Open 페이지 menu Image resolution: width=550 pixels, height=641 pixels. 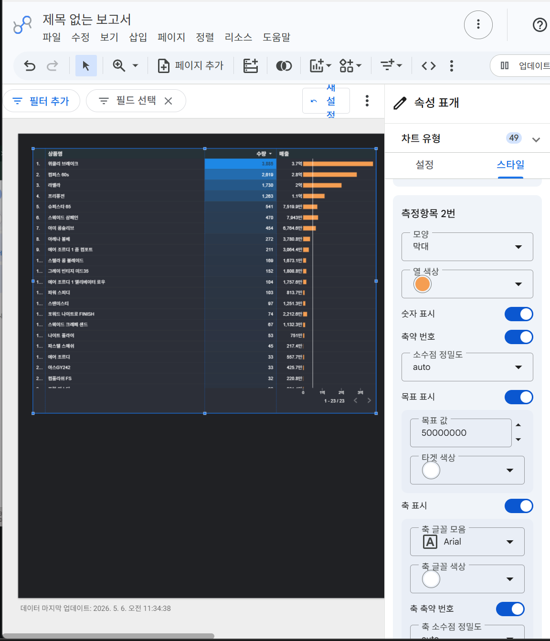pos(171,37)
